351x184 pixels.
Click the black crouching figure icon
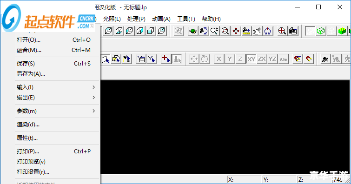click(x=325, y=59)
